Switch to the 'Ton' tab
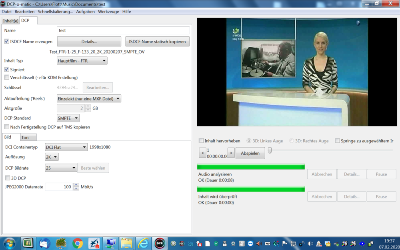The image size is (400, 250). [x=25, y=138]
